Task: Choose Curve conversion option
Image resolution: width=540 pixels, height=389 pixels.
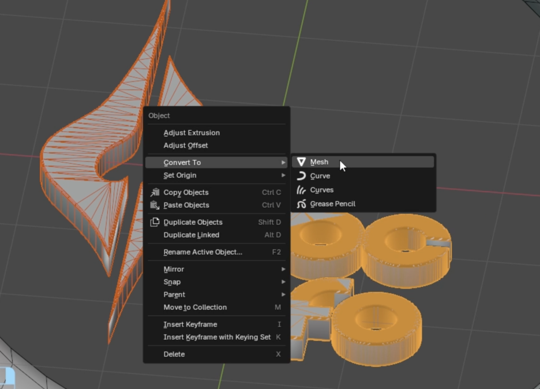Action: [363, 176]
